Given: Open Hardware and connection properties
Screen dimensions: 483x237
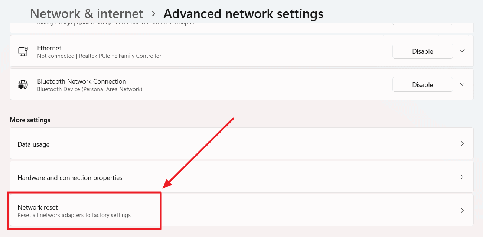Looking at the screenshot, I should click(149, 177).
